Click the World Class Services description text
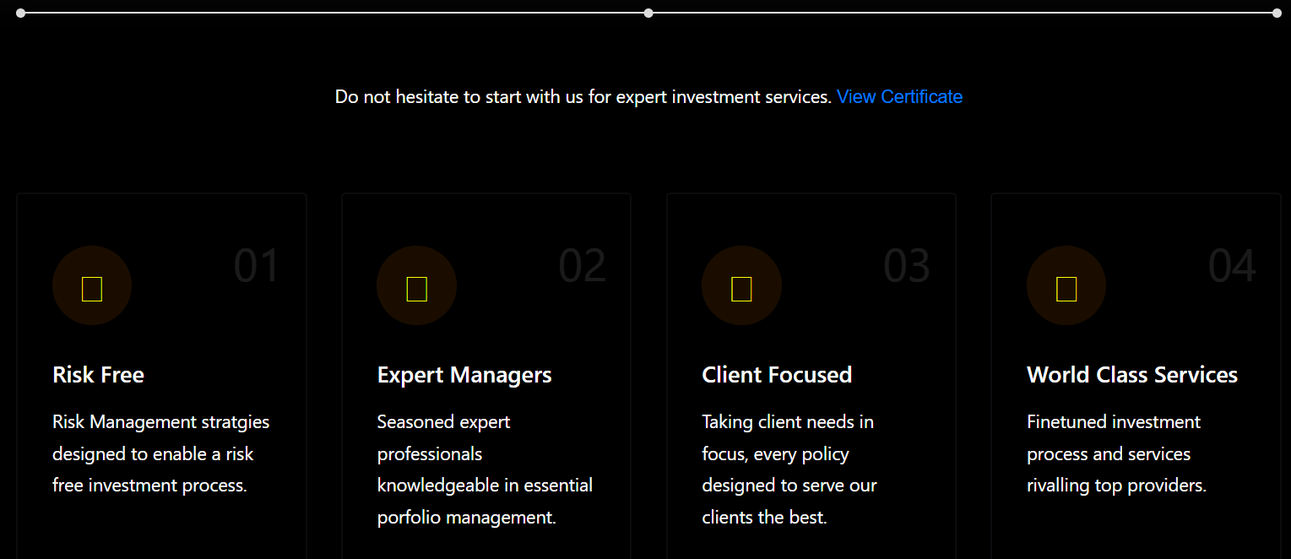This screenshot has height=559, width=1291. (1116, 453)
